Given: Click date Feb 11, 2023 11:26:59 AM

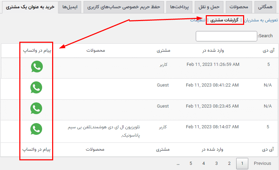Looking at the screenshot, I should click(x=213, y=64).
